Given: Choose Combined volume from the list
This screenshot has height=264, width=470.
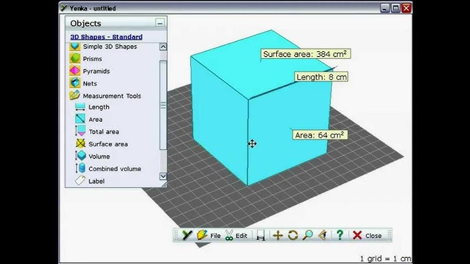Looking at the screenshot, I should [114, 169].
